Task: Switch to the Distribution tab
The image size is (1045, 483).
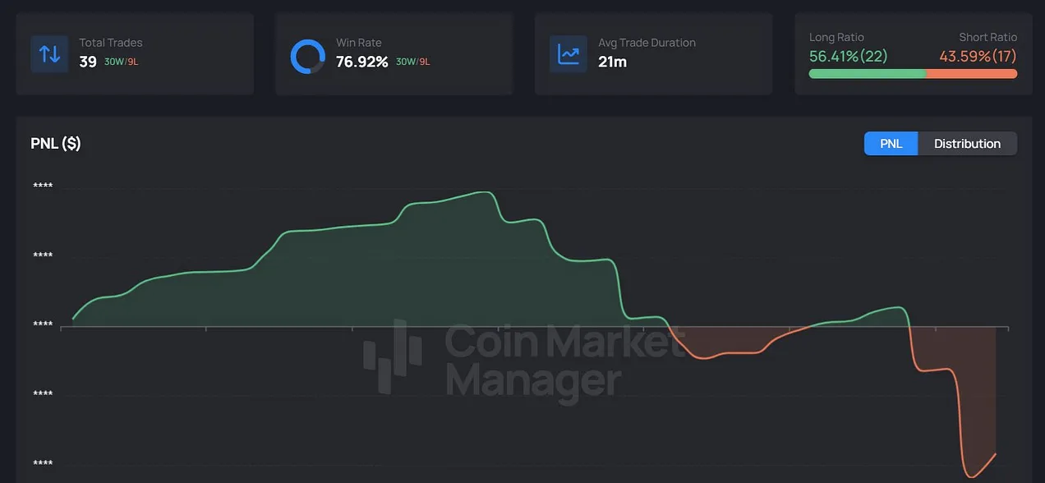Action: (x=967, y=144)
